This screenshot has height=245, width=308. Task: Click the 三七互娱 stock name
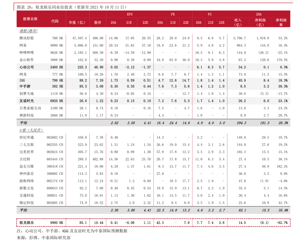[27, 145]
